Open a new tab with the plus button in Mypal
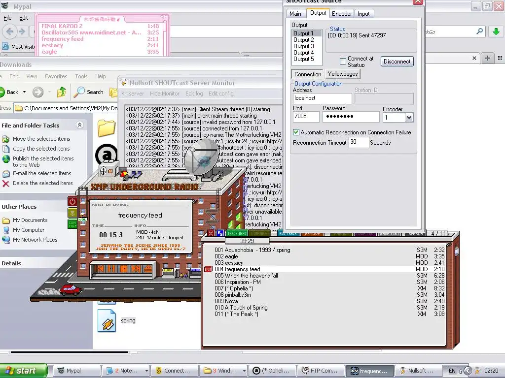Screen dimensions: 505x378 pos(488,58)
